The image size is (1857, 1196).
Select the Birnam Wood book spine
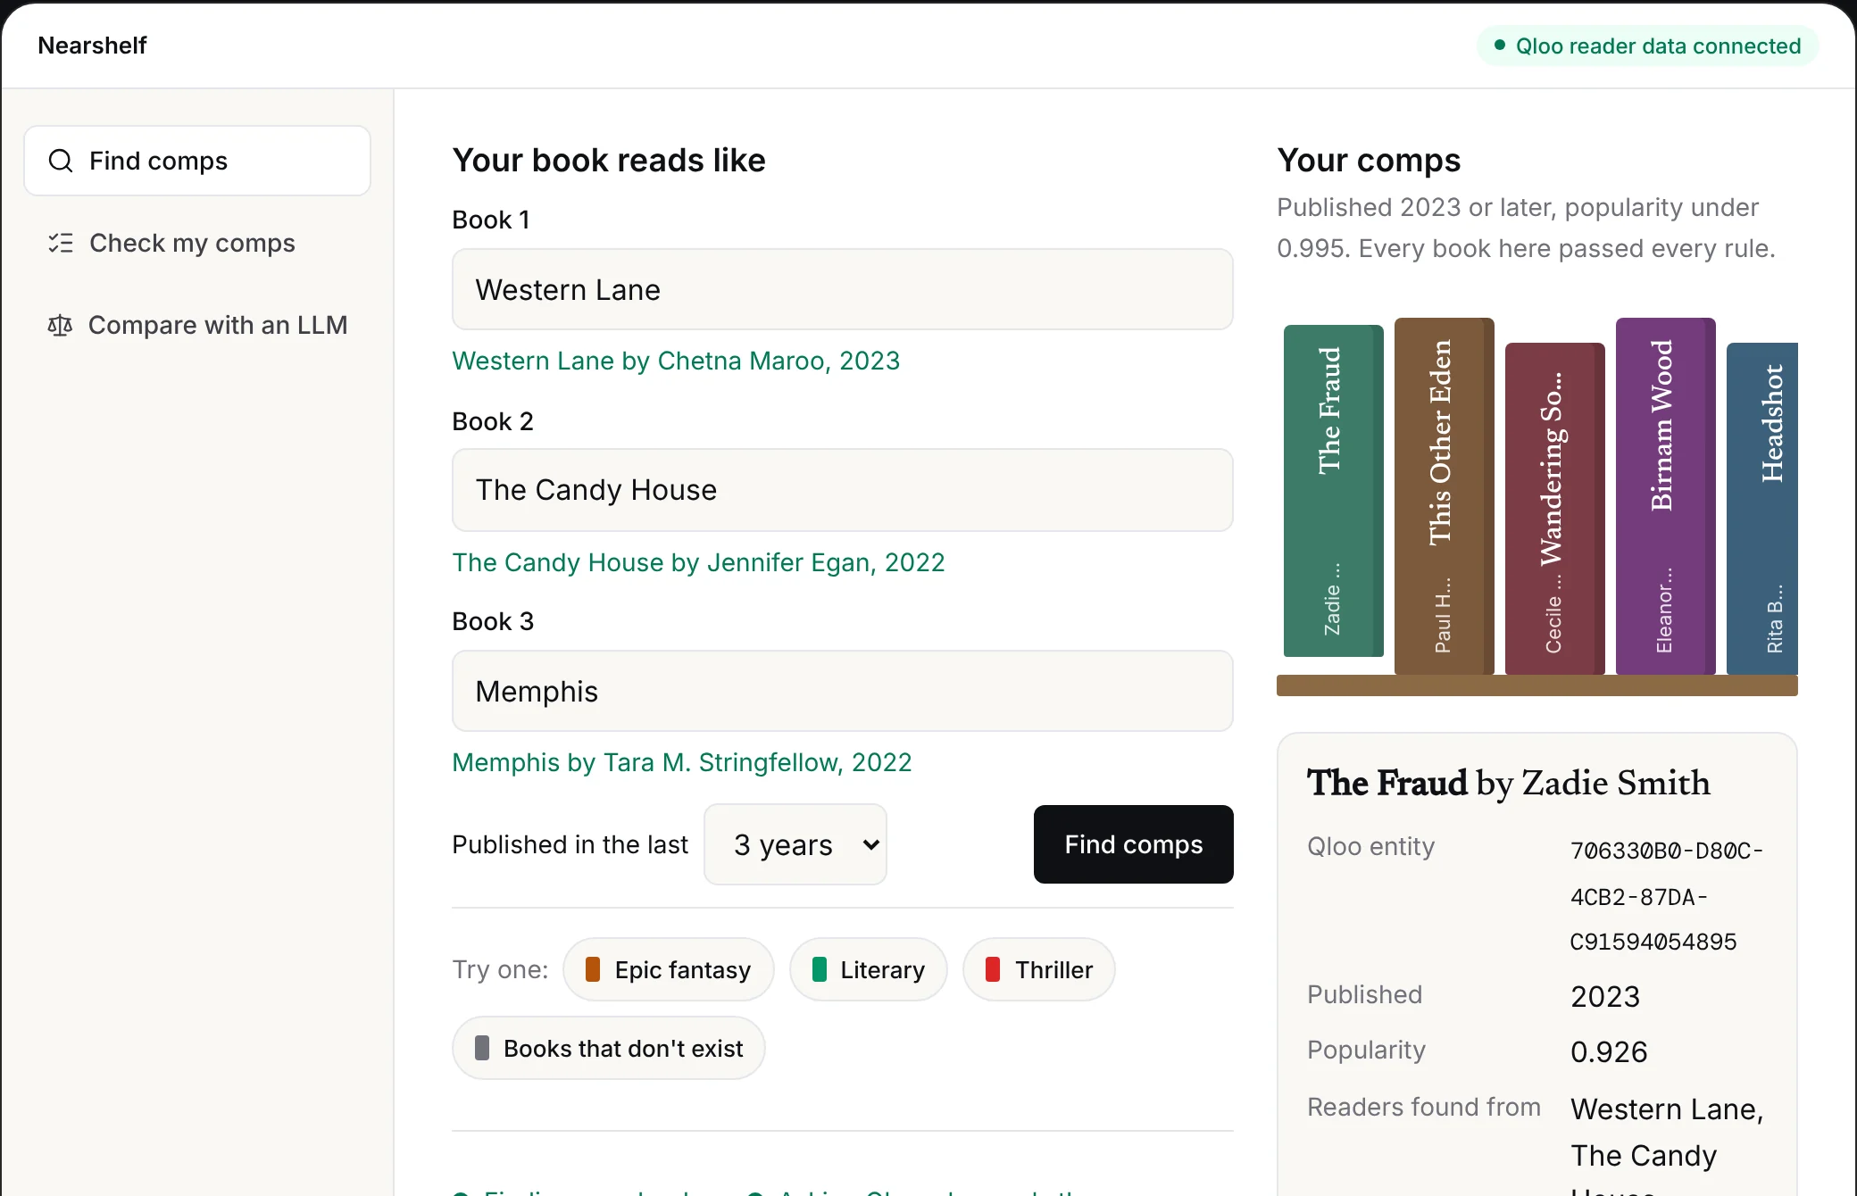coord(1666,496)
